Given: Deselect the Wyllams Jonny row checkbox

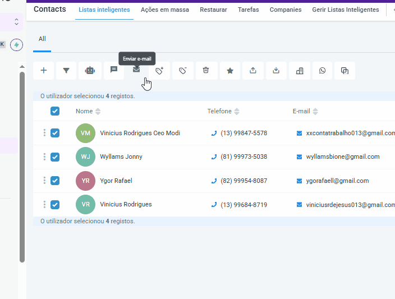Looking at the screenshot, I should [x=55, y=157].
